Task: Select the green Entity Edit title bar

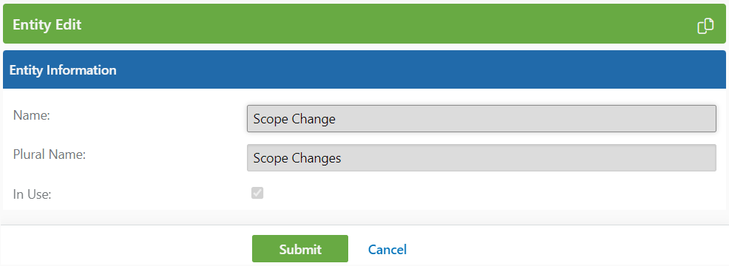Action: (x=364, y=24)
